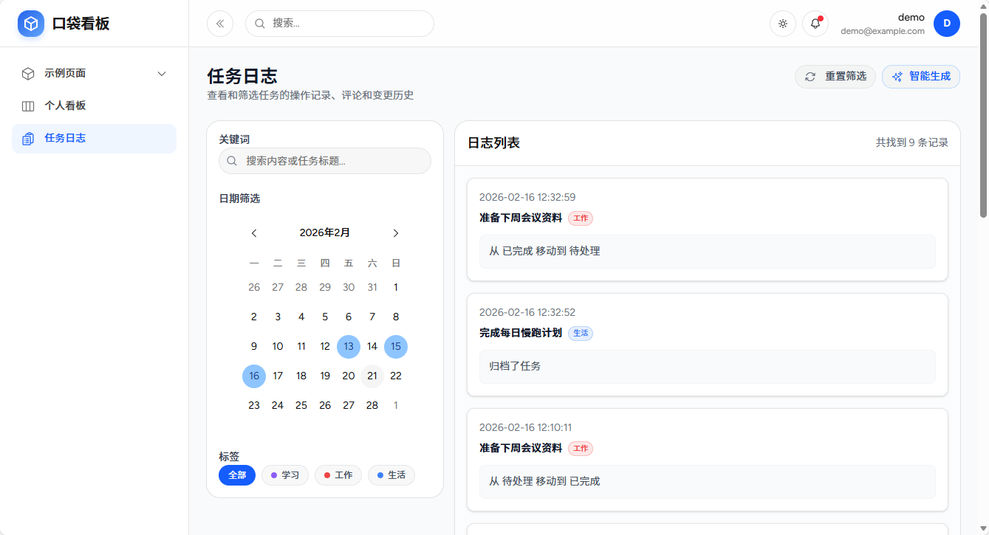The height and width of the screenshot is (535, 989).
Task: Open notifications via the bell icon
Action: pyautogui.click(x=813, y=23)
